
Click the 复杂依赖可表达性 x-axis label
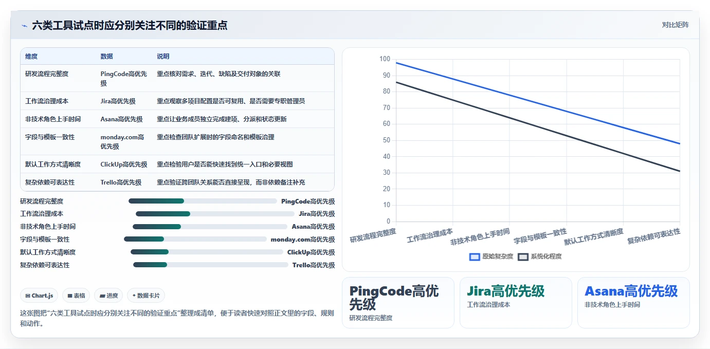(654, 236)
